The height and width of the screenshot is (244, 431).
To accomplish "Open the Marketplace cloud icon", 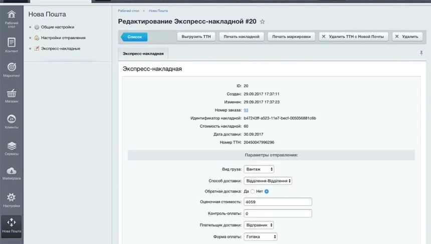I will tap(11, 173).
